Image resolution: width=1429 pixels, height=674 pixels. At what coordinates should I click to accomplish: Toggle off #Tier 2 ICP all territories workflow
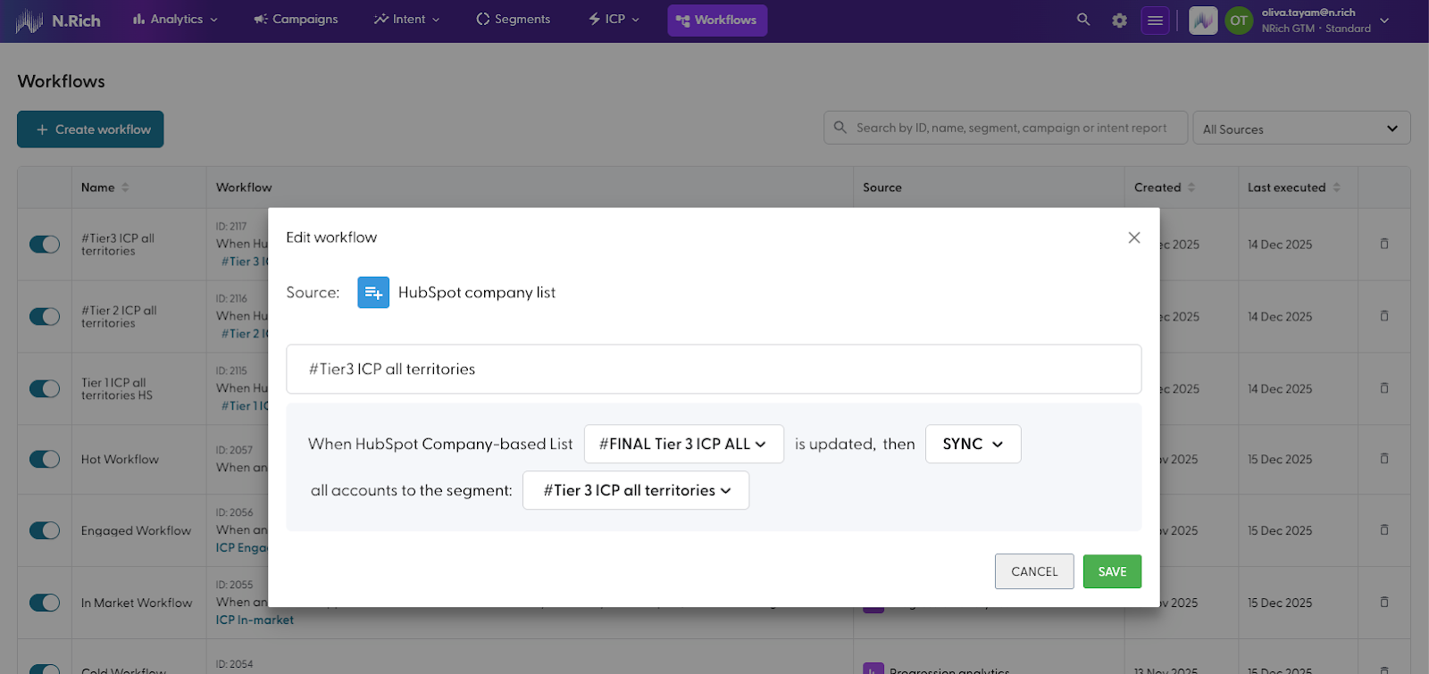pyautogui.click(x=45, y=317)
